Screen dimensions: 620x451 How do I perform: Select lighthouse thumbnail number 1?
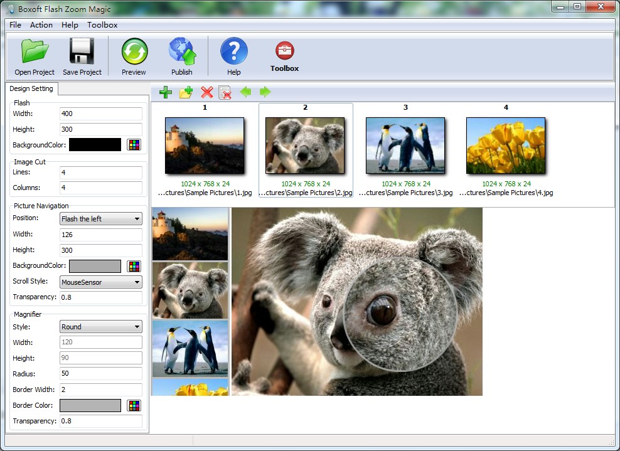[205, 146]
